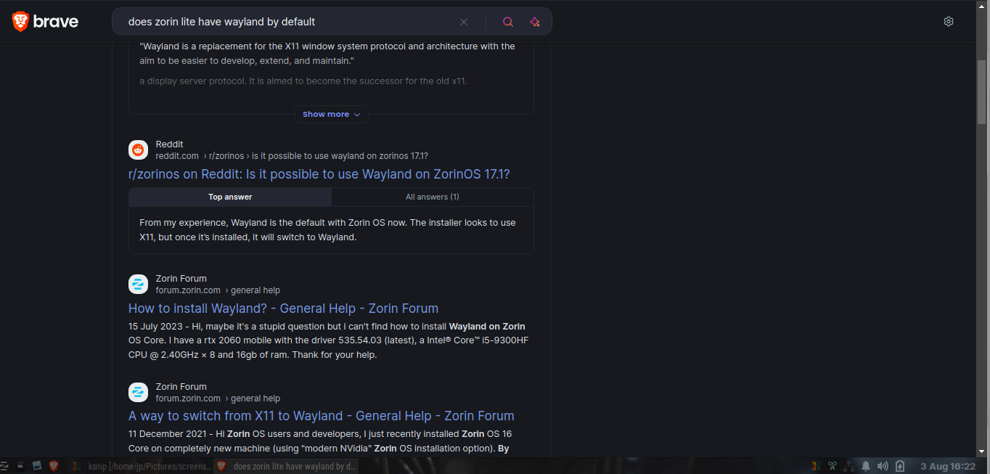
Task: Open 'How to install Wayland? - General Help' result
Action: tap(284, 308)
